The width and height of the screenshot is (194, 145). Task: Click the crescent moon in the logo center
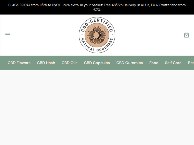click(97, 35)
